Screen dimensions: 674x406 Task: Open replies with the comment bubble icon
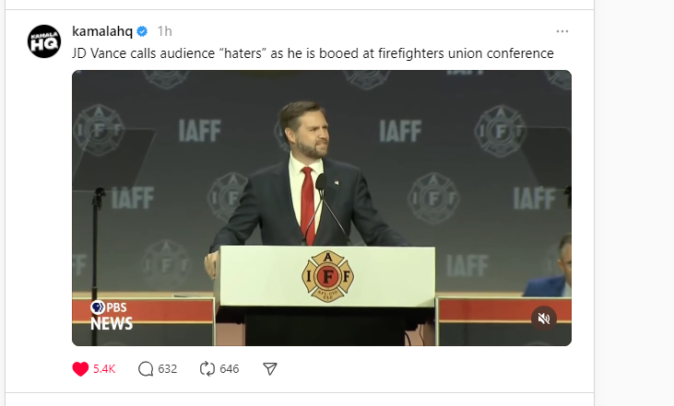[146, 368]
